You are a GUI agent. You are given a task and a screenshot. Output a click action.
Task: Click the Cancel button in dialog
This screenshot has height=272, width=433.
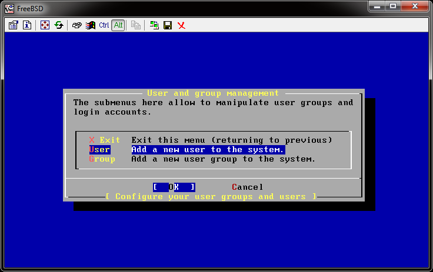pos(248,187)
